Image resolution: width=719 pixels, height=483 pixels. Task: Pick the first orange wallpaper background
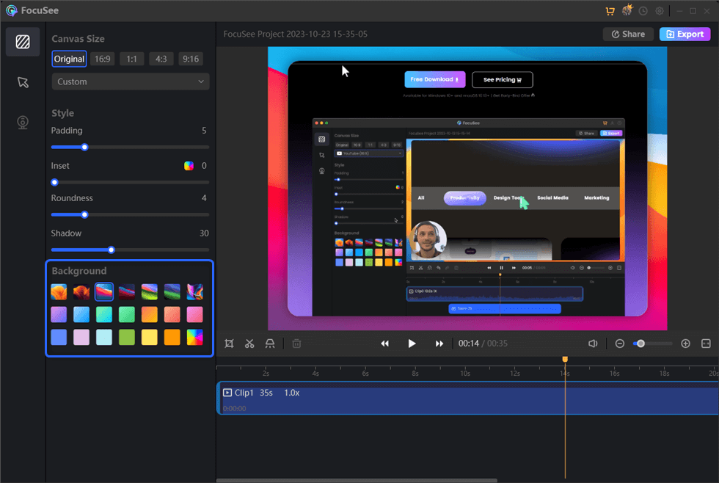[x=59, y=291]
